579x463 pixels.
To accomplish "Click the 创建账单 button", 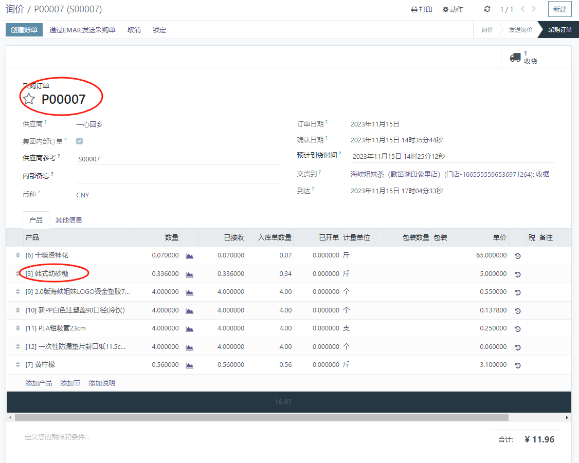I will pyautogui.click(x=24, y=30).
